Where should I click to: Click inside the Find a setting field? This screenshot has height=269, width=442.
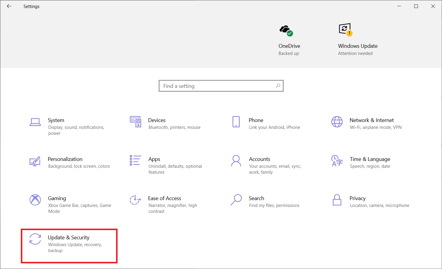click(217, 86)
